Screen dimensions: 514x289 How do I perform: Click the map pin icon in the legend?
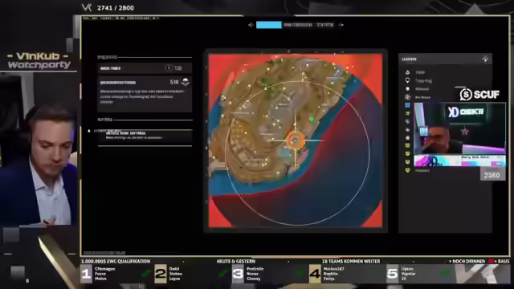(407, 80)
